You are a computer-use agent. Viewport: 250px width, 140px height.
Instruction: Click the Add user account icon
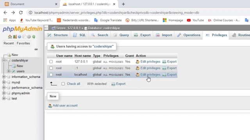[x=50, y=106]
